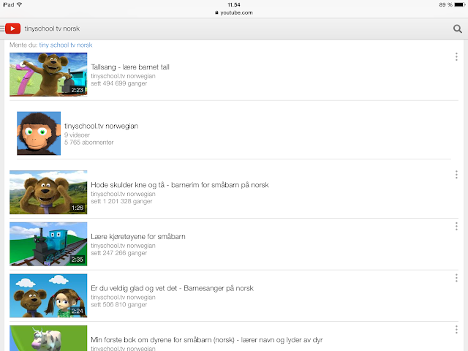Click channel name under Tallsang video
Viewport: 468px width, 351px height.
tap(123, 76)
